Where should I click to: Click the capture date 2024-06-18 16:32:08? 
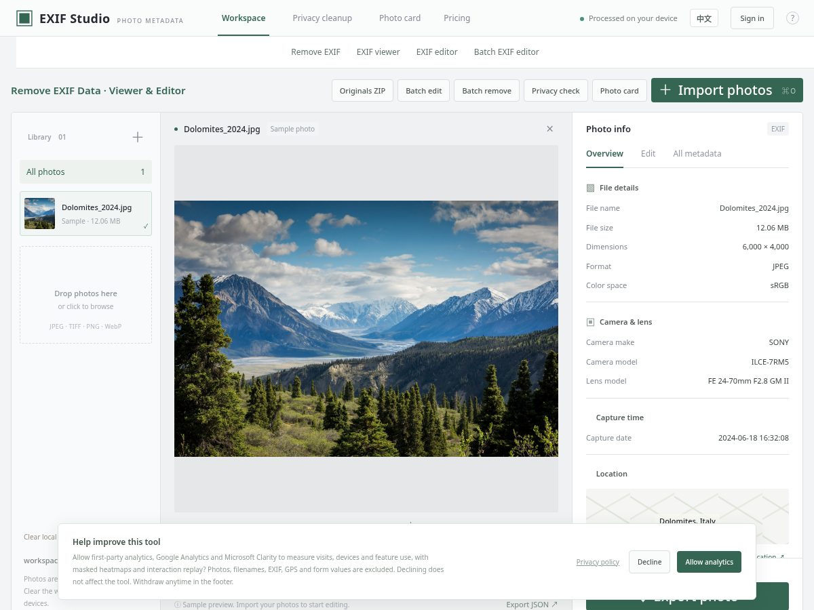coord(754,438)
